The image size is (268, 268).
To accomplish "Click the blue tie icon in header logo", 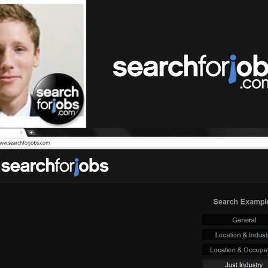I will point(77,167).
